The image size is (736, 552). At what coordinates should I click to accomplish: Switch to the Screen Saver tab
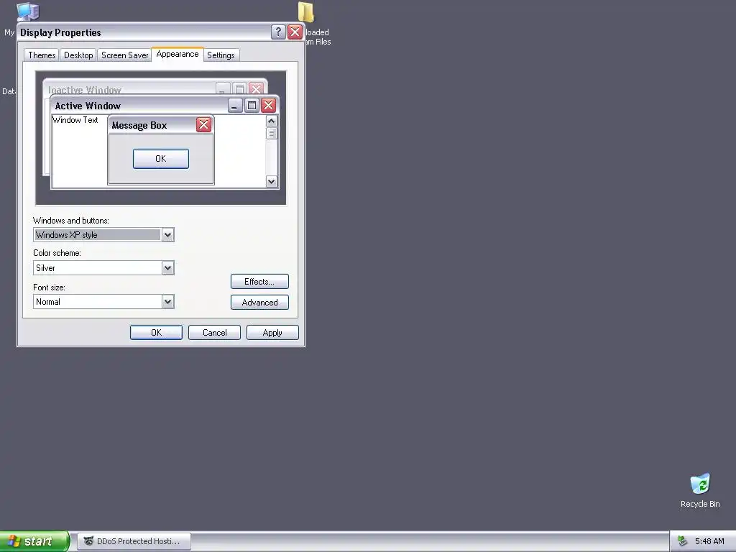pos(124,55)
